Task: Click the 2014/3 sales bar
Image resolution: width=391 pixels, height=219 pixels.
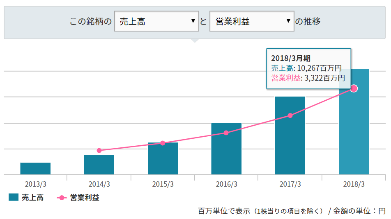Action: pyautogui.click(x=99, y=165)
